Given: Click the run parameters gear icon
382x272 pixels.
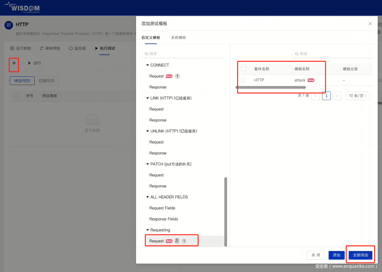Looking at the screenshot, I should (12, 48).
